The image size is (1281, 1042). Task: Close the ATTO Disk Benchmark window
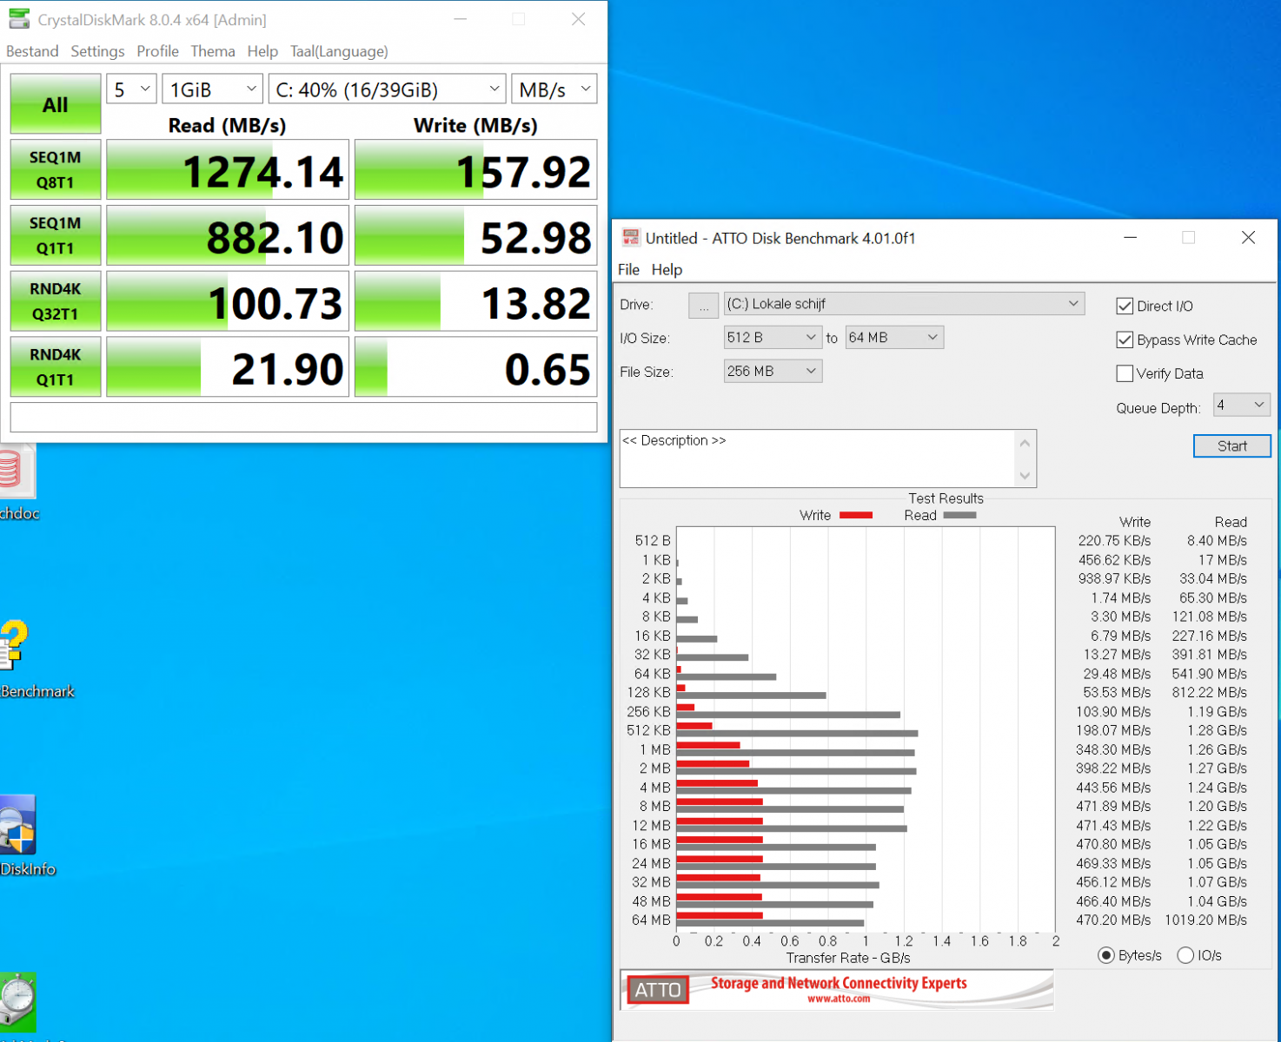click(x=1248, y=238)
